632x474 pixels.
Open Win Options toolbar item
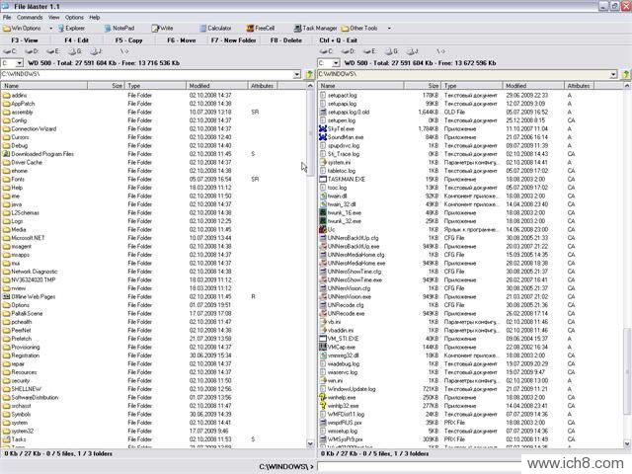(x=22, y=29)
